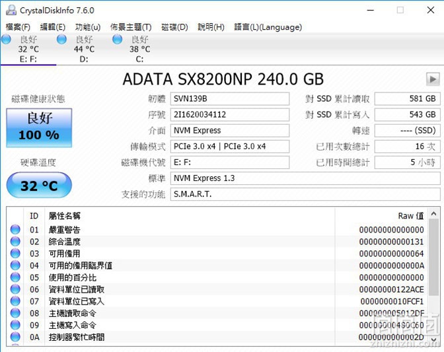Open the 語言(L)(Language) menu

point(268,27)
